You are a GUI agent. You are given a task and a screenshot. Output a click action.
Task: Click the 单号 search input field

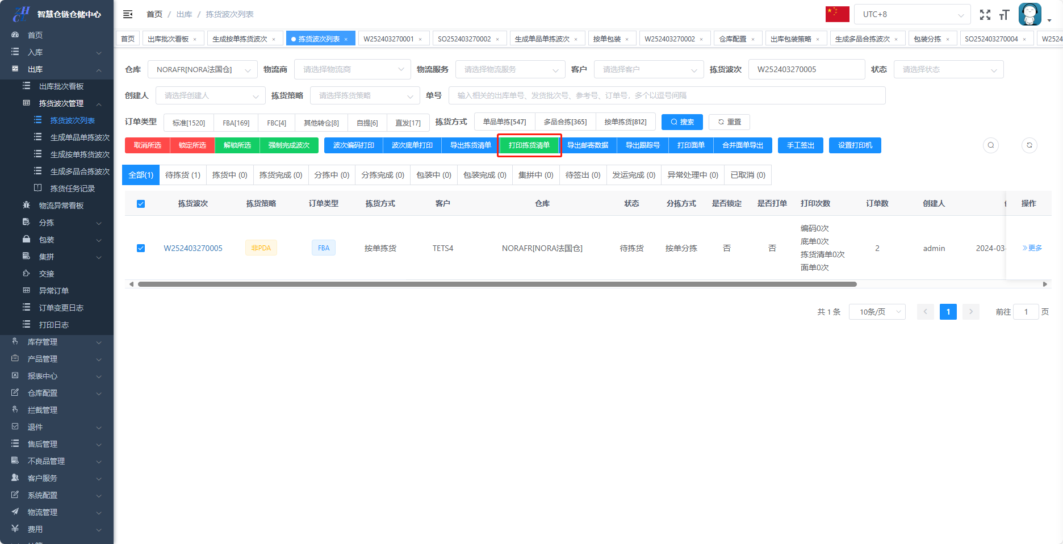[x=666, y=95]
